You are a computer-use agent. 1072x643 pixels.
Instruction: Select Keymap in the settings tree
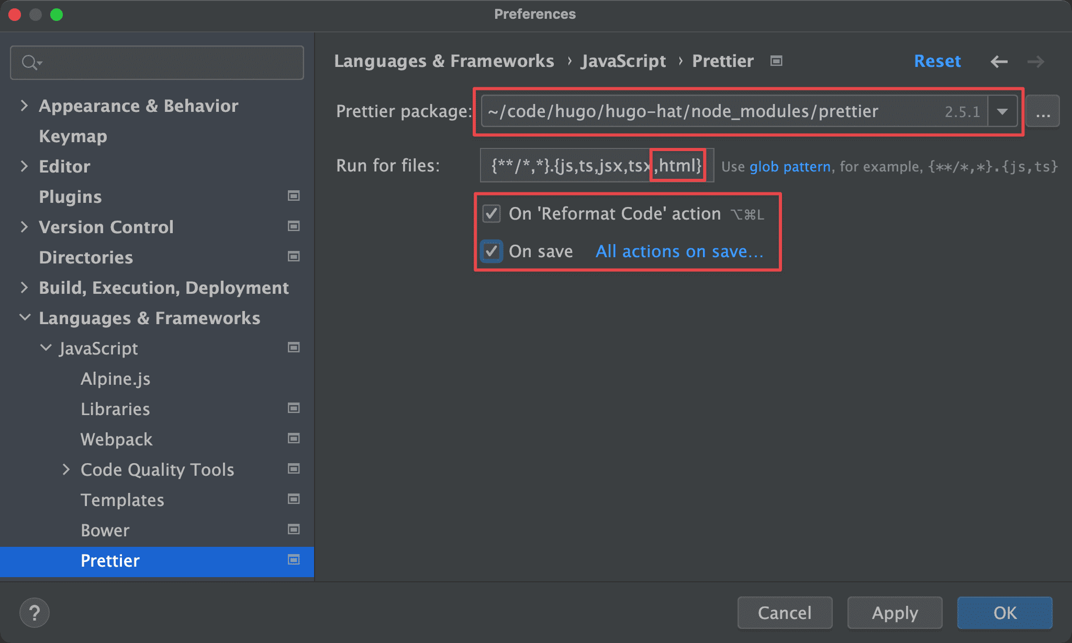73,136
